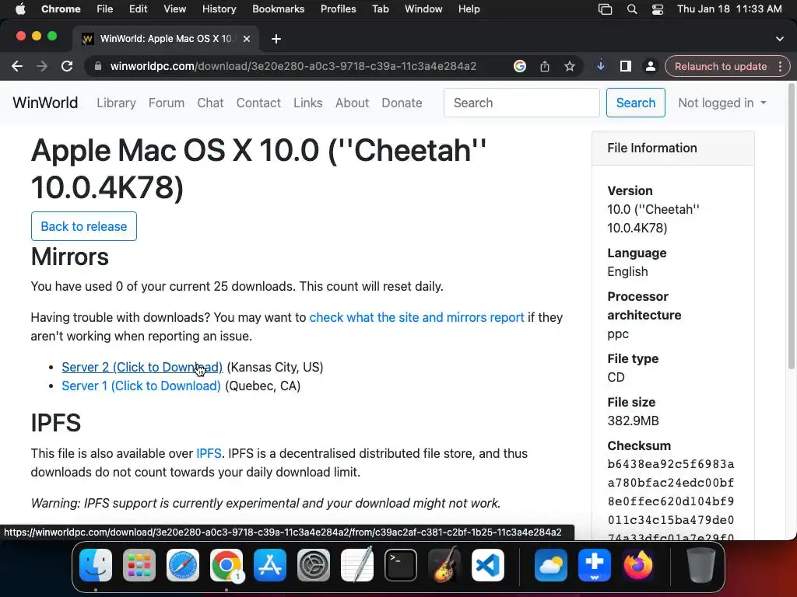The width and height of the screenshot is (797, 597).
Task: Open a new tab with plus button
Action: click(x=276, y=39)
